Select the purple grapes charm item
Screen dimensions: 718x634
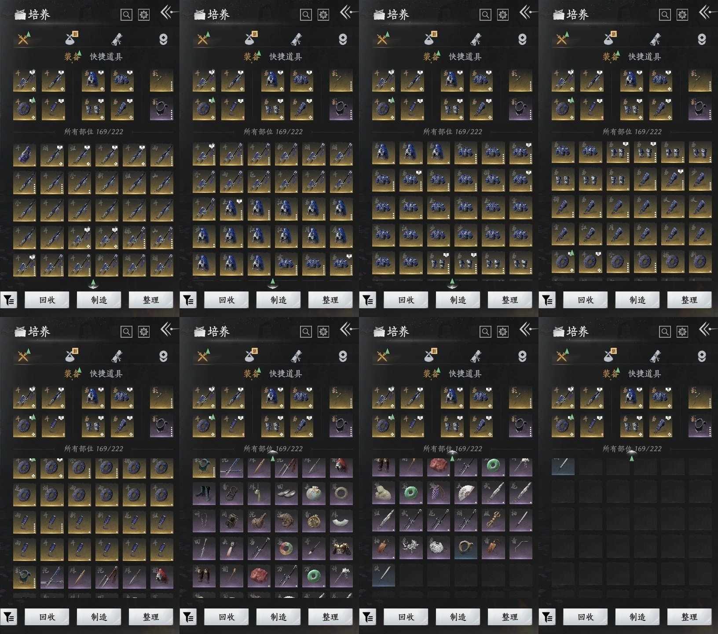(x=438, y=493)
